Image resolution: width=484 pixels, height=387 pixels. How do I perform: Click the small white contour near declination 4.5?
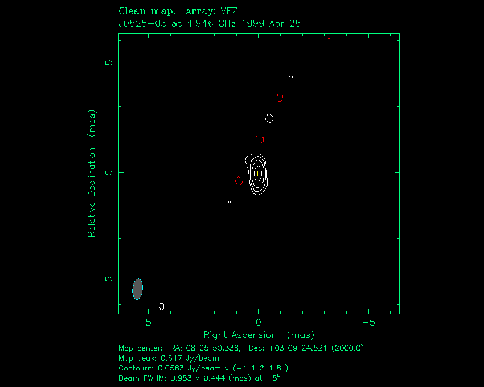[291, 77]
